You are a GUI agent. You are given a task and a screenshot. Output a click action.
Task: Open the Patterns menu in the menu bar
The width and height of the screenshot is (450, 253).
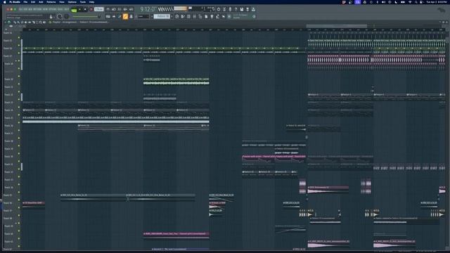[51, 2]
